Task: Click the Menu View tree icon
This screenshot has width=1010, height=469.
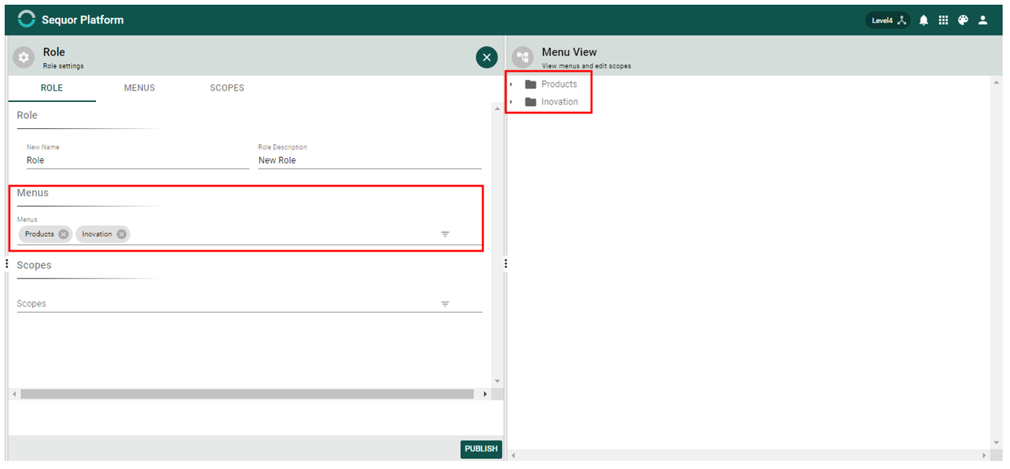Action: pyautogui.click(x=523, y=58)
